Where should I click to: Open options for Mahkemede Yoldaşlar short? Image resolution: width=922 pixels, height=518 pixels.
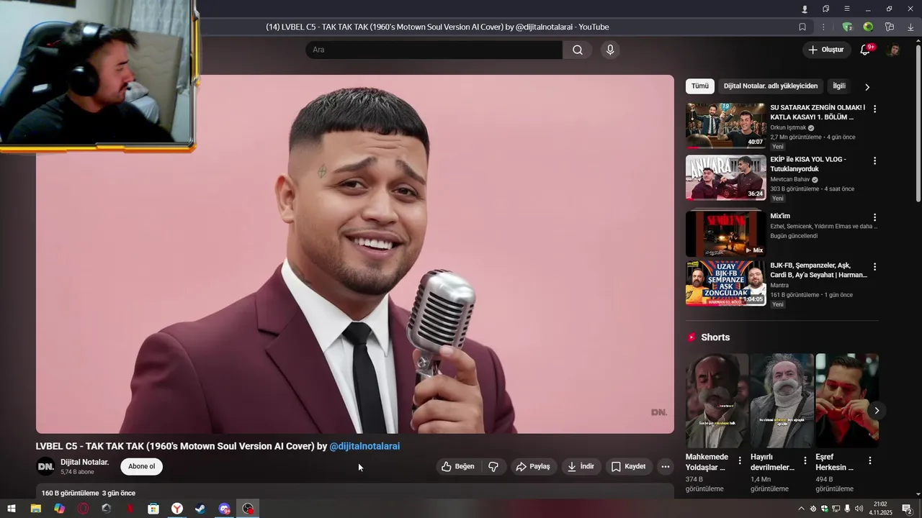tap(740, 460)
